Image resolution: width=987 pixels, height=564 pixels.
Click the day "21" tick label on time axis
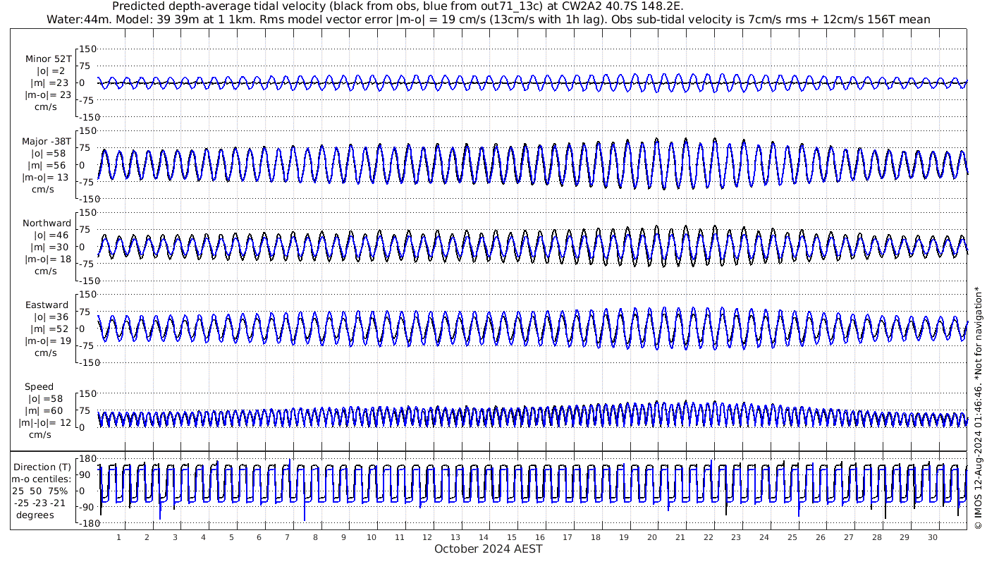point(680,537)
